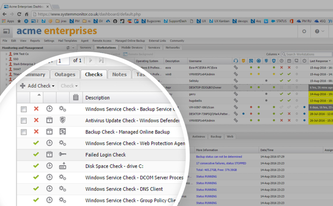The height and width of the screenshot is (206, 333).
Task: Click the Take Control headset column icon
Action: click(236, 61)
